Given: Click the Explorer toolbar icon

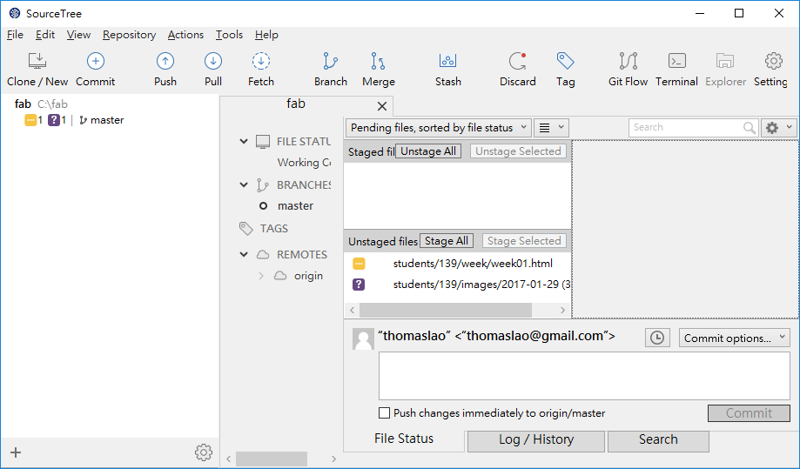Looking at the screenshot, I should pyautogui.click(x=725, y=61).
